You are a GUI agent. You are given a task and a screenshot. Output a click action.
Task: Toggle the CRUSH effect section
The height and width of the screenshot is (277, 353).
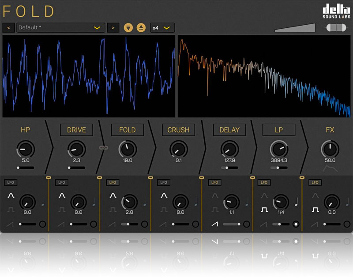178,130
